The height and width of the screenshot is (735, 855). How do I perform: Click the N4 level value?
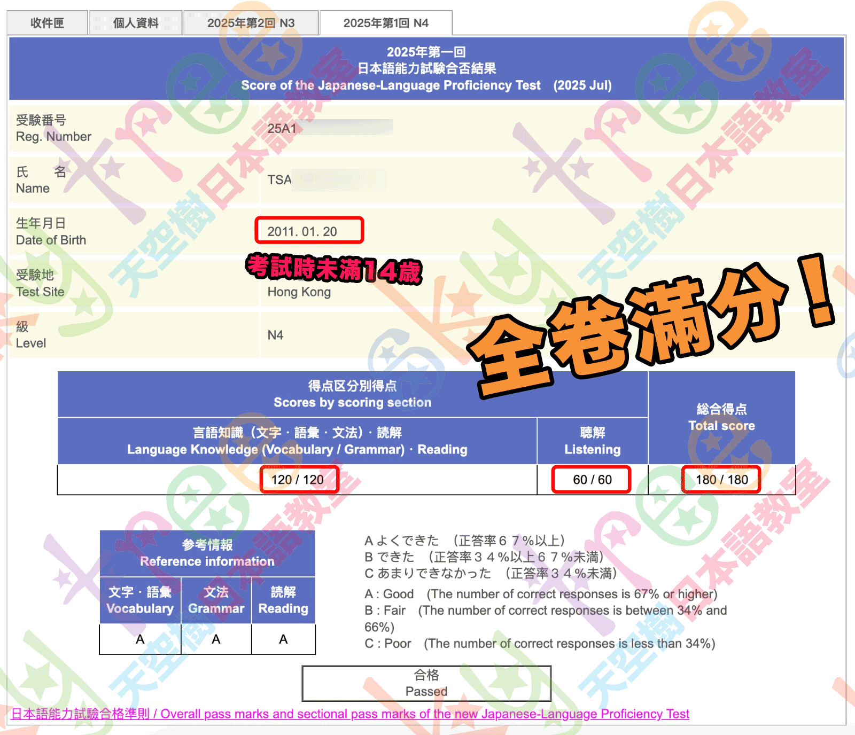coord(275,335)
